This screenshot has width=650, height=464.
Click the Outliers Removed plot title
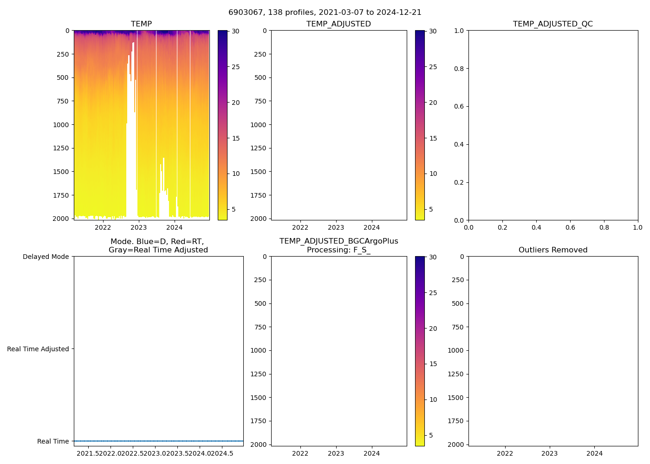pos(552,250)
